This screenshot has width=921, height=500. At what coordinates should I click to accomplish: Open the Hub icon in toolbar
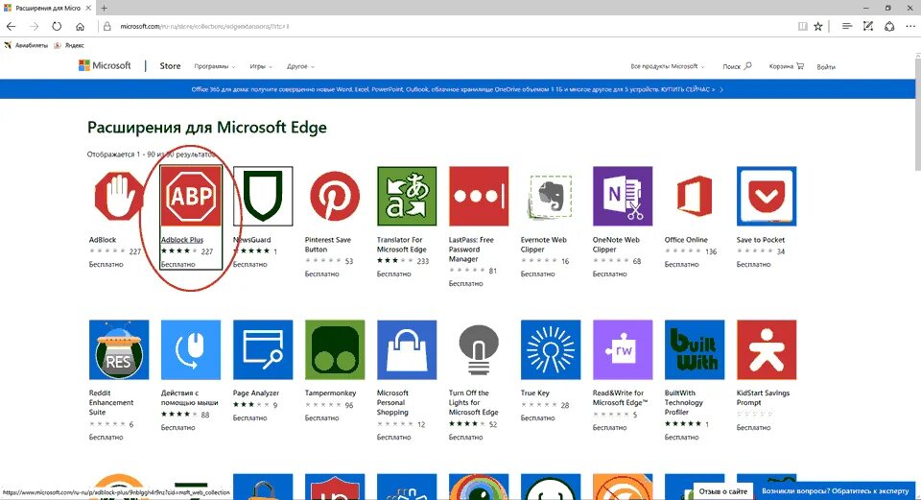click(846, 27)
